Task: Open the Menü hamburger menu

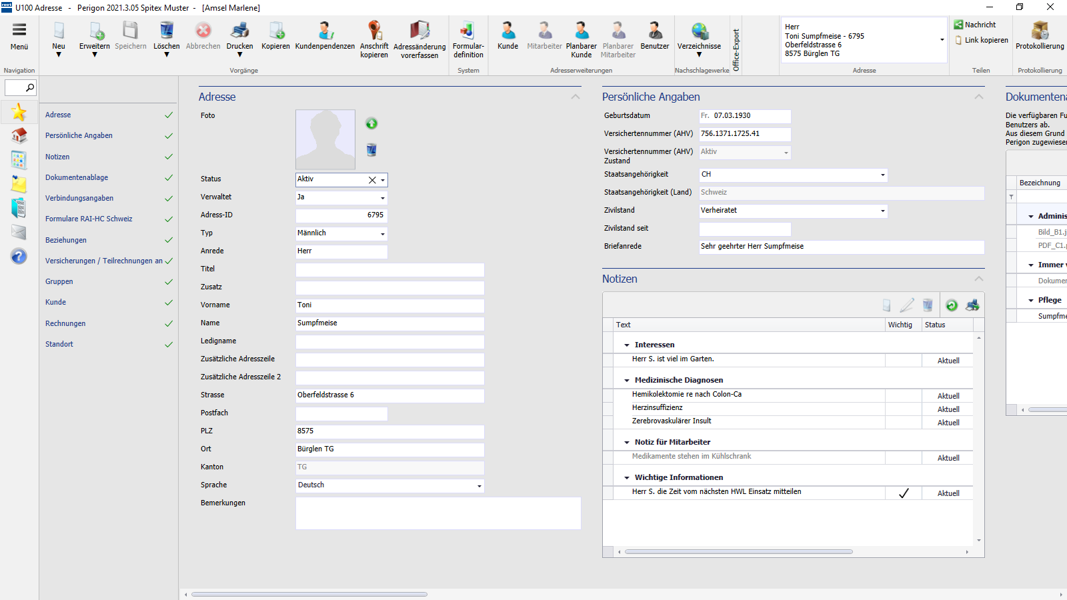Action: pyautogui.click(x=19, y=29)
